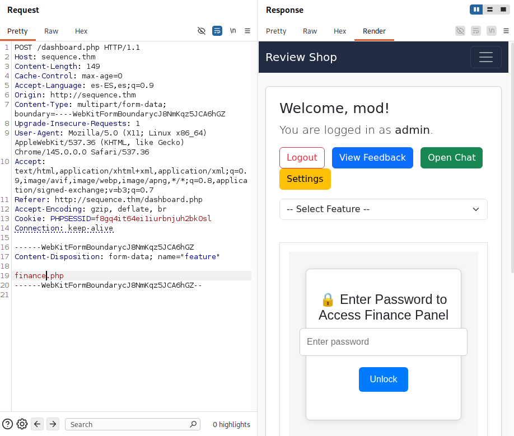Click the Response panel vertical scrollbar
This screenshot has height=436, width=514.
512,157
